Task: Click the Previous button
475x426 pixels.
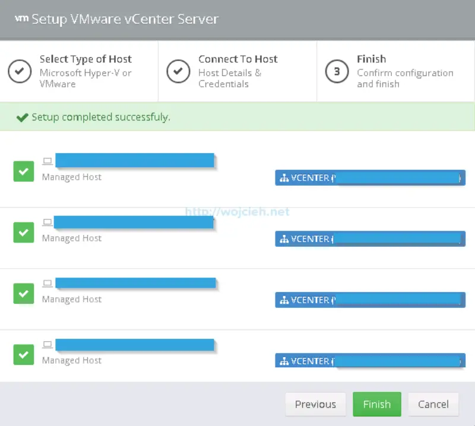Action: pyautogui.click(x=315, y=404)
